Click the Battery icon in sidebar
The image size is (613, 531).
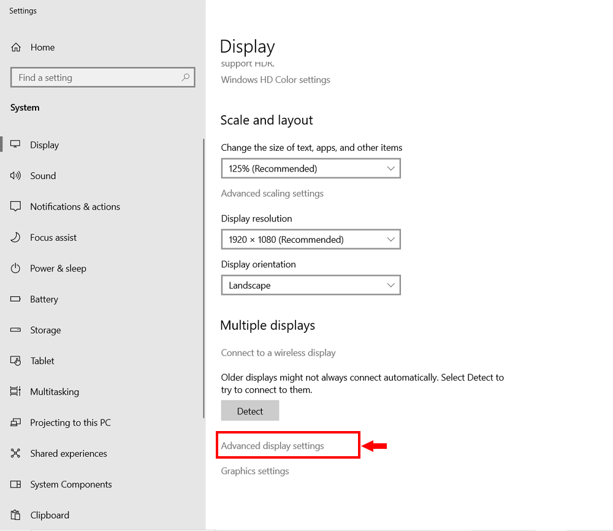16,299
